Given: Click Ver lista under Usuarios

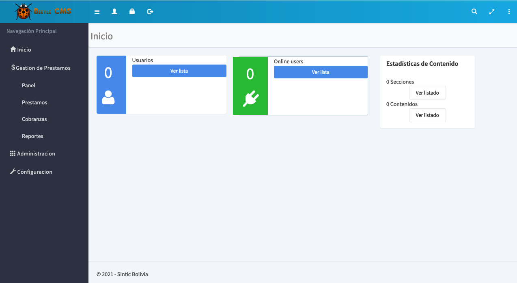Looking at the screenshot, I should click(x=179, y=71).
